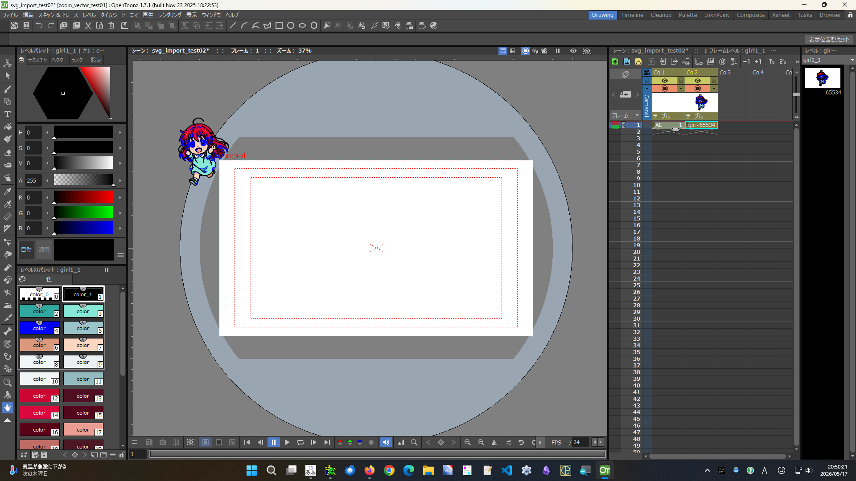This screenshot has width=856, height=481.
Task: Open the girl1_1 level dropdown
Action: pos(828,60)
